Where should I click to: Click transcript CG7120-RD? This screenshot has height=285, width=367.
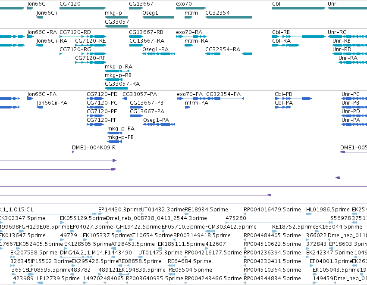pyautogui.click(x=75, y=32)
